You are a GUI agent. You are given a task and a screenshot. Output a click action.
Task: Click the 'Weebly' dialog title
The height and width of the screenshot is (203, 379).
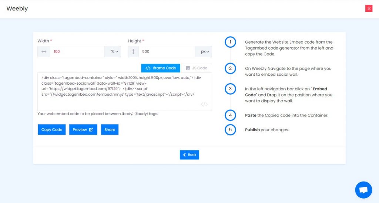(17, 9)
